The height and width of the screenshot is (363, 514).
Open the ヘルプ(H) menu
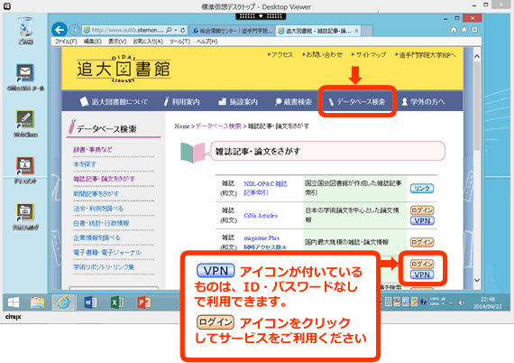click(207, 42)
